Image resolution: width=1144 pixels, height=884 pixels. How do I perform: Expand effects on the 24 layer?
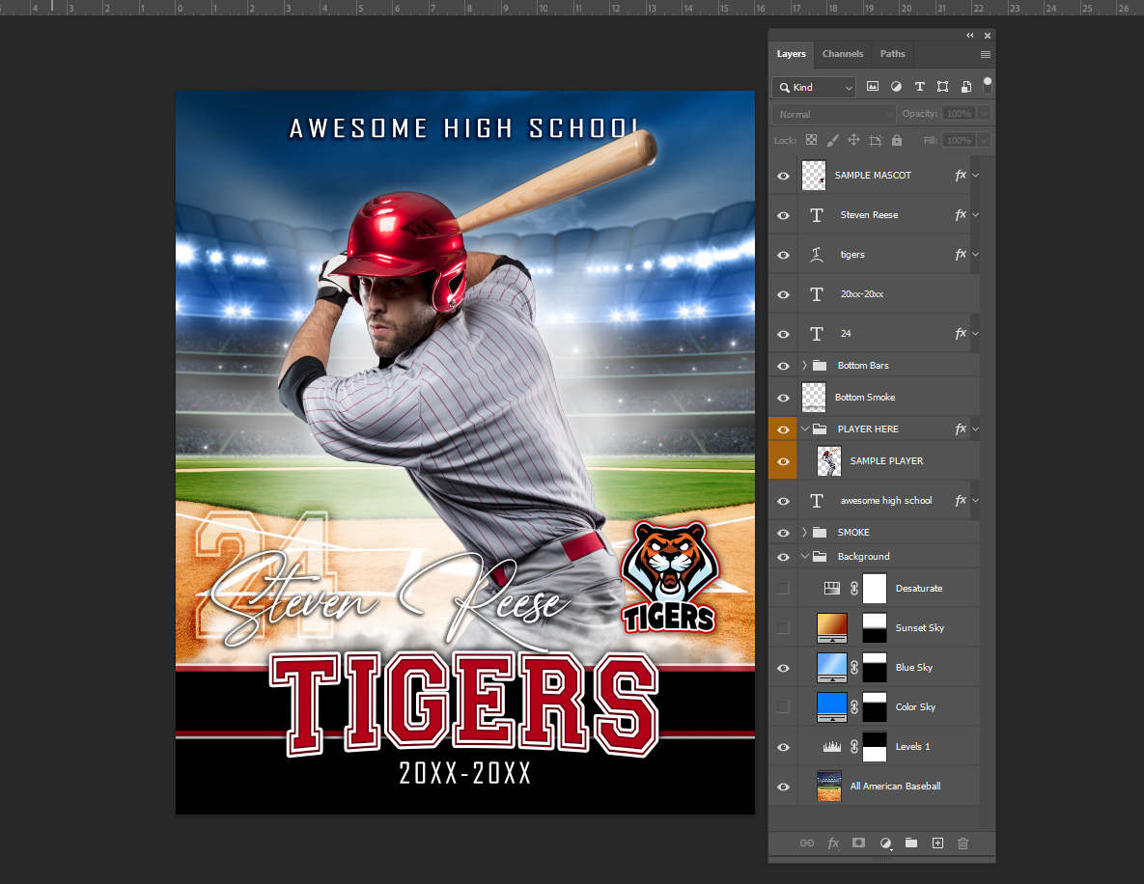click(x=975, y=333)
